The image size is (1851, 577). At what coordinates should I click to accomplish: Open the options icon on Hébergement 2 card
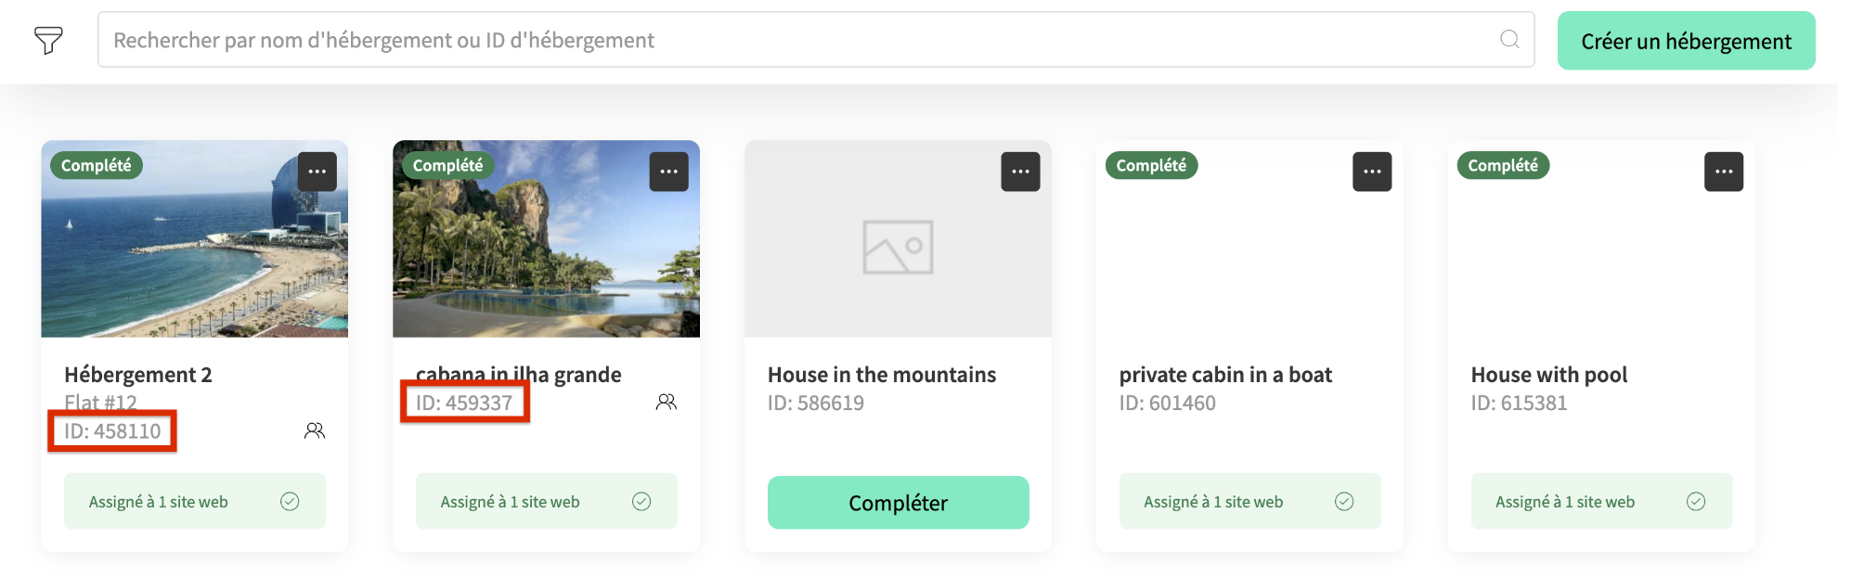[x=317, y=171]
